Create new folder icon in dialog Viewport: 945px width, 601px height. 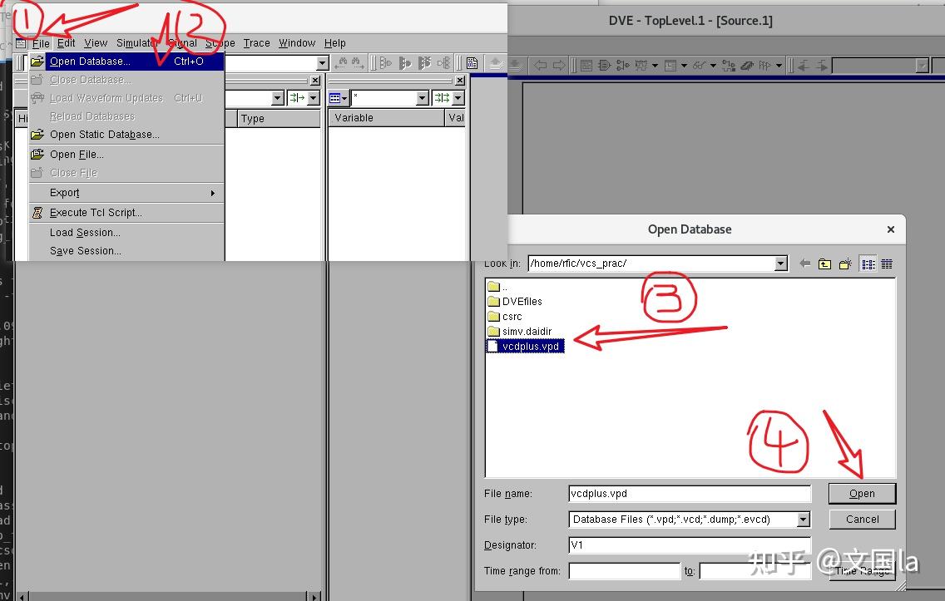(845, 264)
